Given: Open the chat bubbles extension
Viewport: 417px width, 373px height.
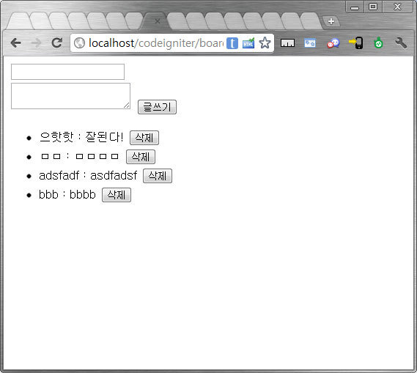Looking at the screenshot, I should pyautogui.click(x=333, y=43).
